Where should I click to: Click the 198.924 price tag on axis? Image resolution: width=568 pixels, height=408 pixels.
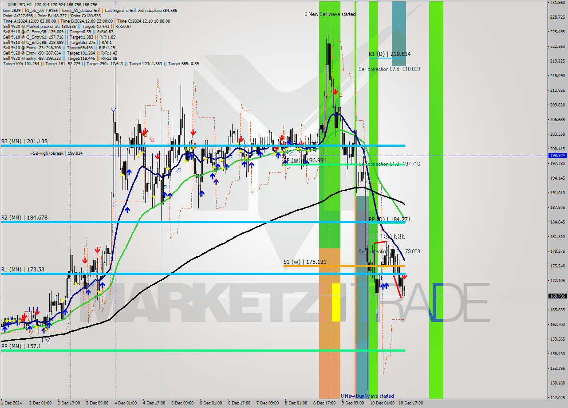tap(557, 156)
